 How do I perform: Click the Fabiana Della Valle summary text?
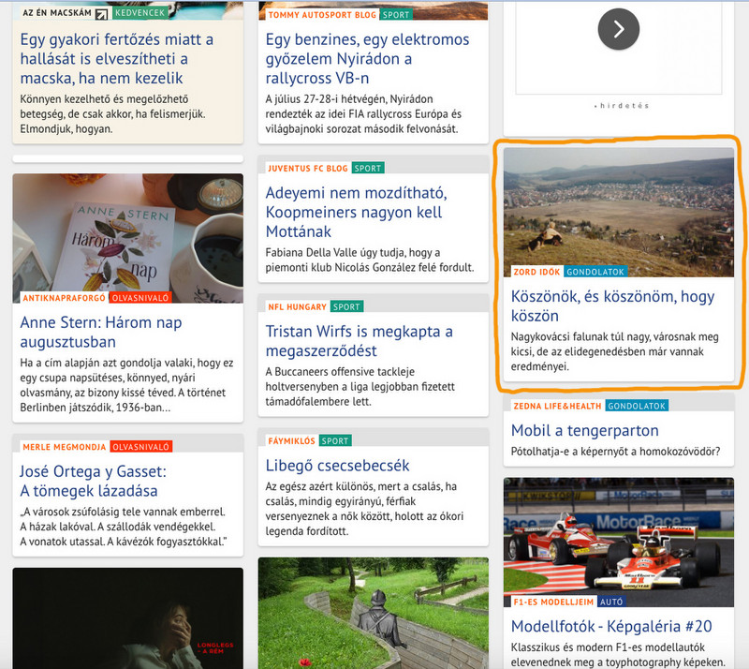(x=370, y=260)
